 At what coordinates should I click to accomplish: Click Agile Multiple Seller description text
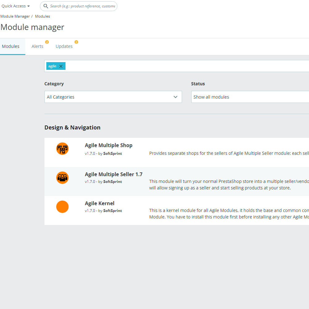tap(229, 184)
